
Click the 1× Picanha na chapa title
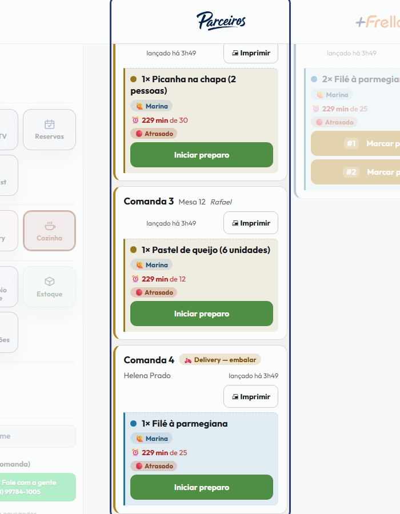tap(183, 85)
